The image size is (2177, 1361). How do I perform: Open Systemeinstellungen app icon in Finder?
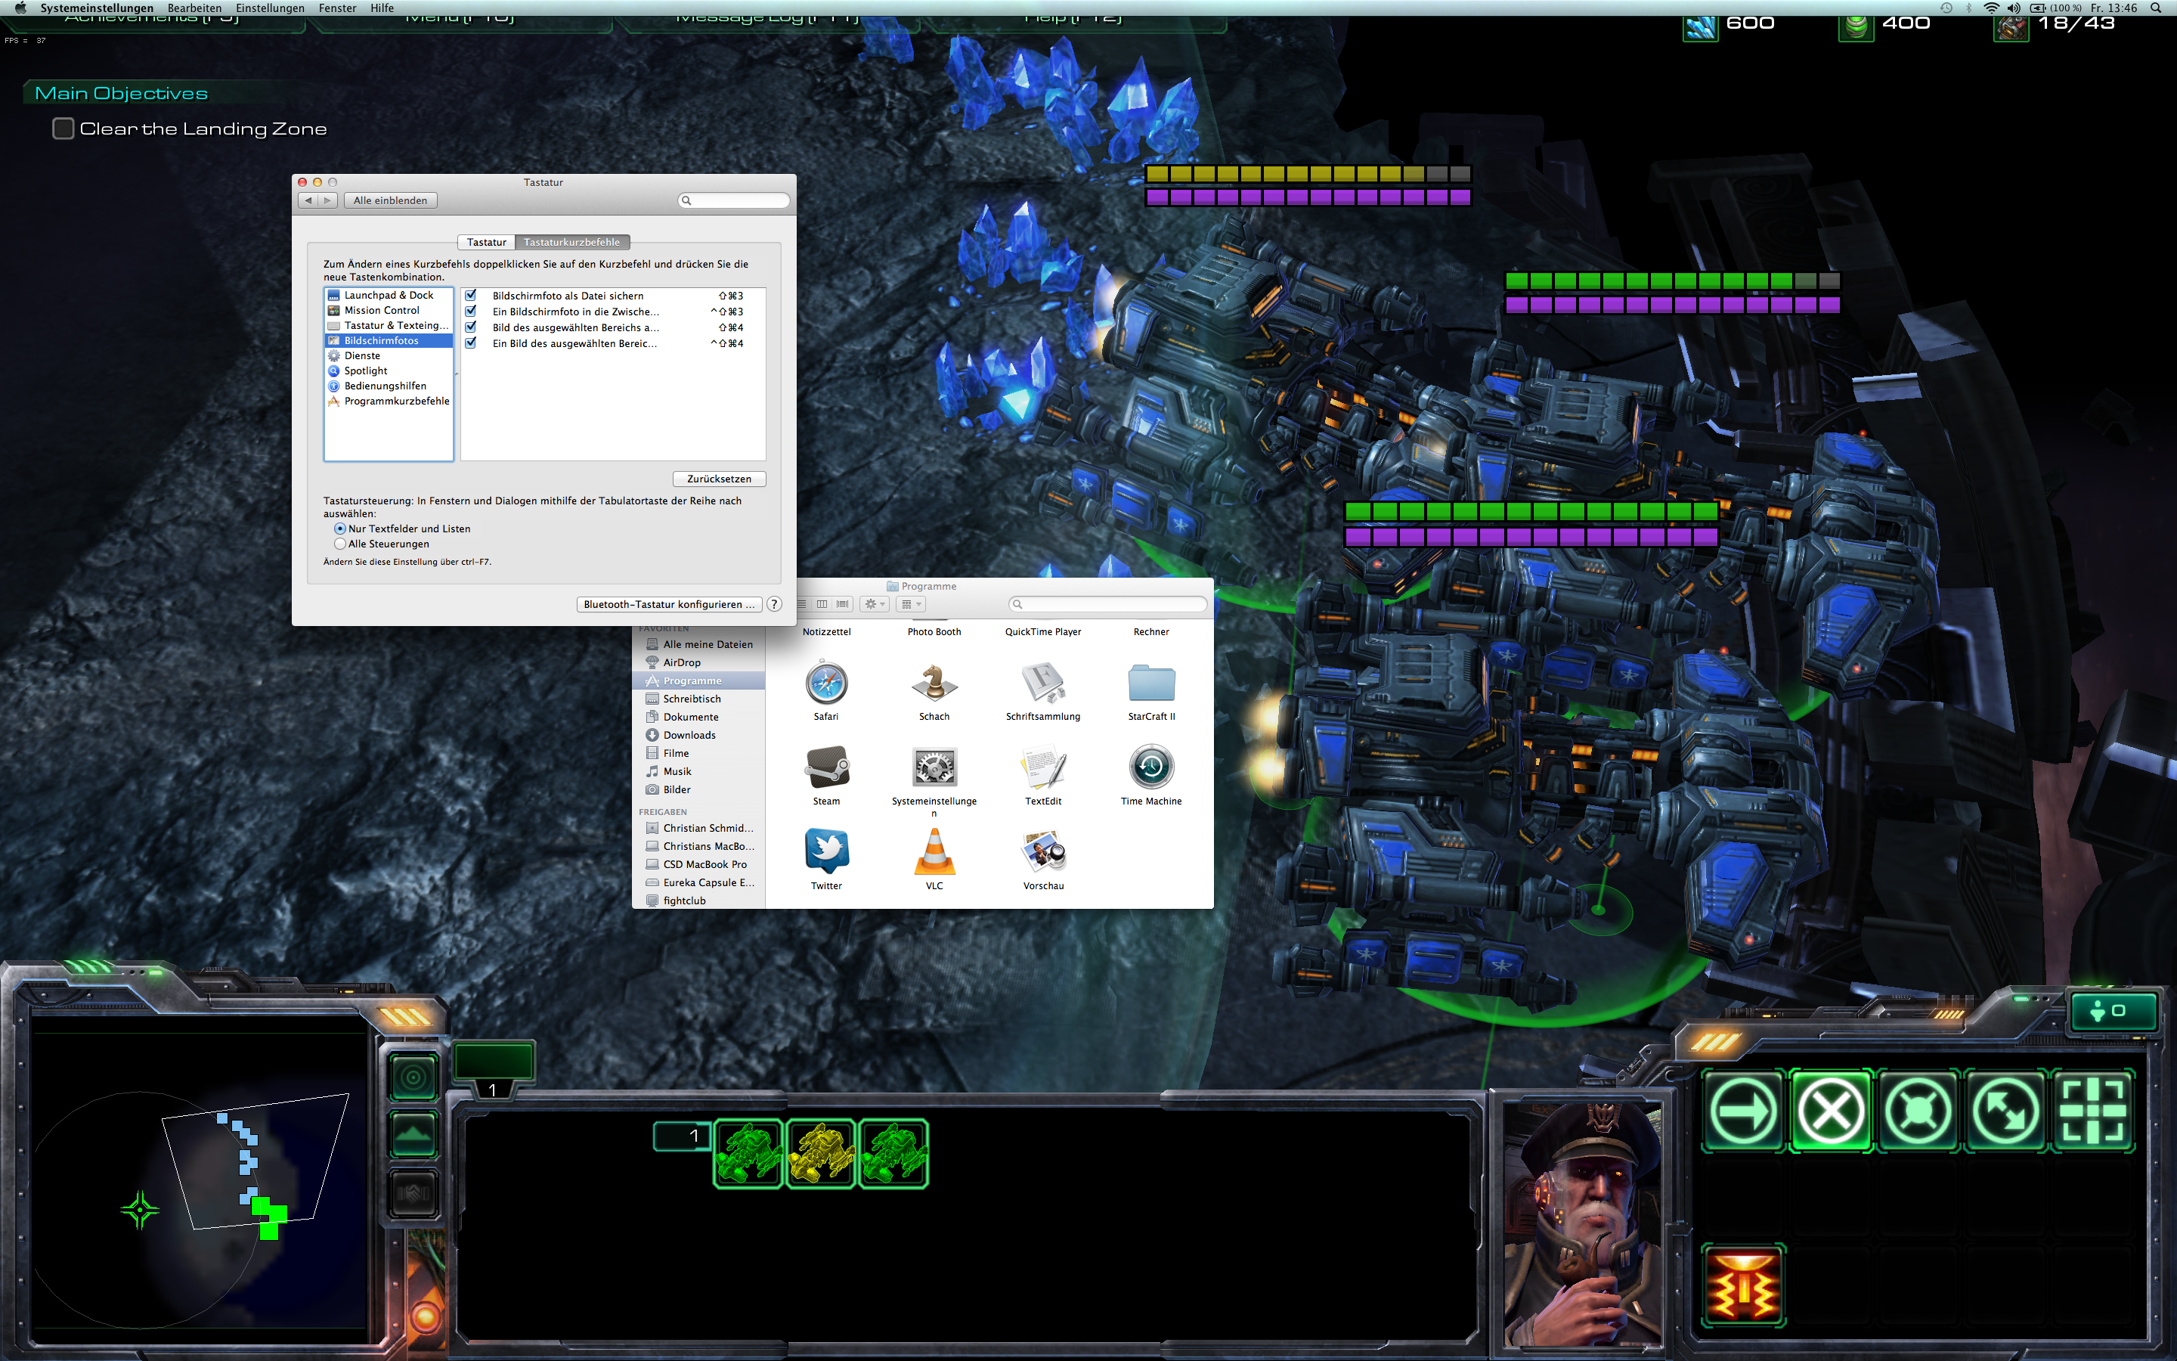coord(934,767)
